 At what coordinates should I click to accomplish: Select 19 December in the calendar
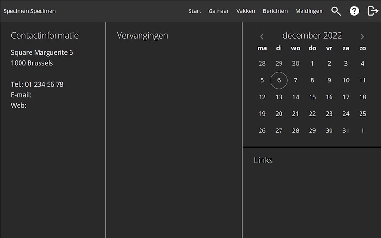click(x=262, y=114)
